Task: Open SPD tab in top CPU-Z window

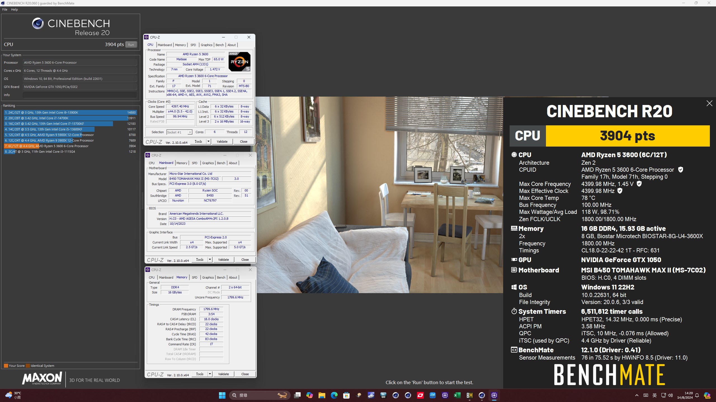Action: pyautogui.click(x=193, y=45)
